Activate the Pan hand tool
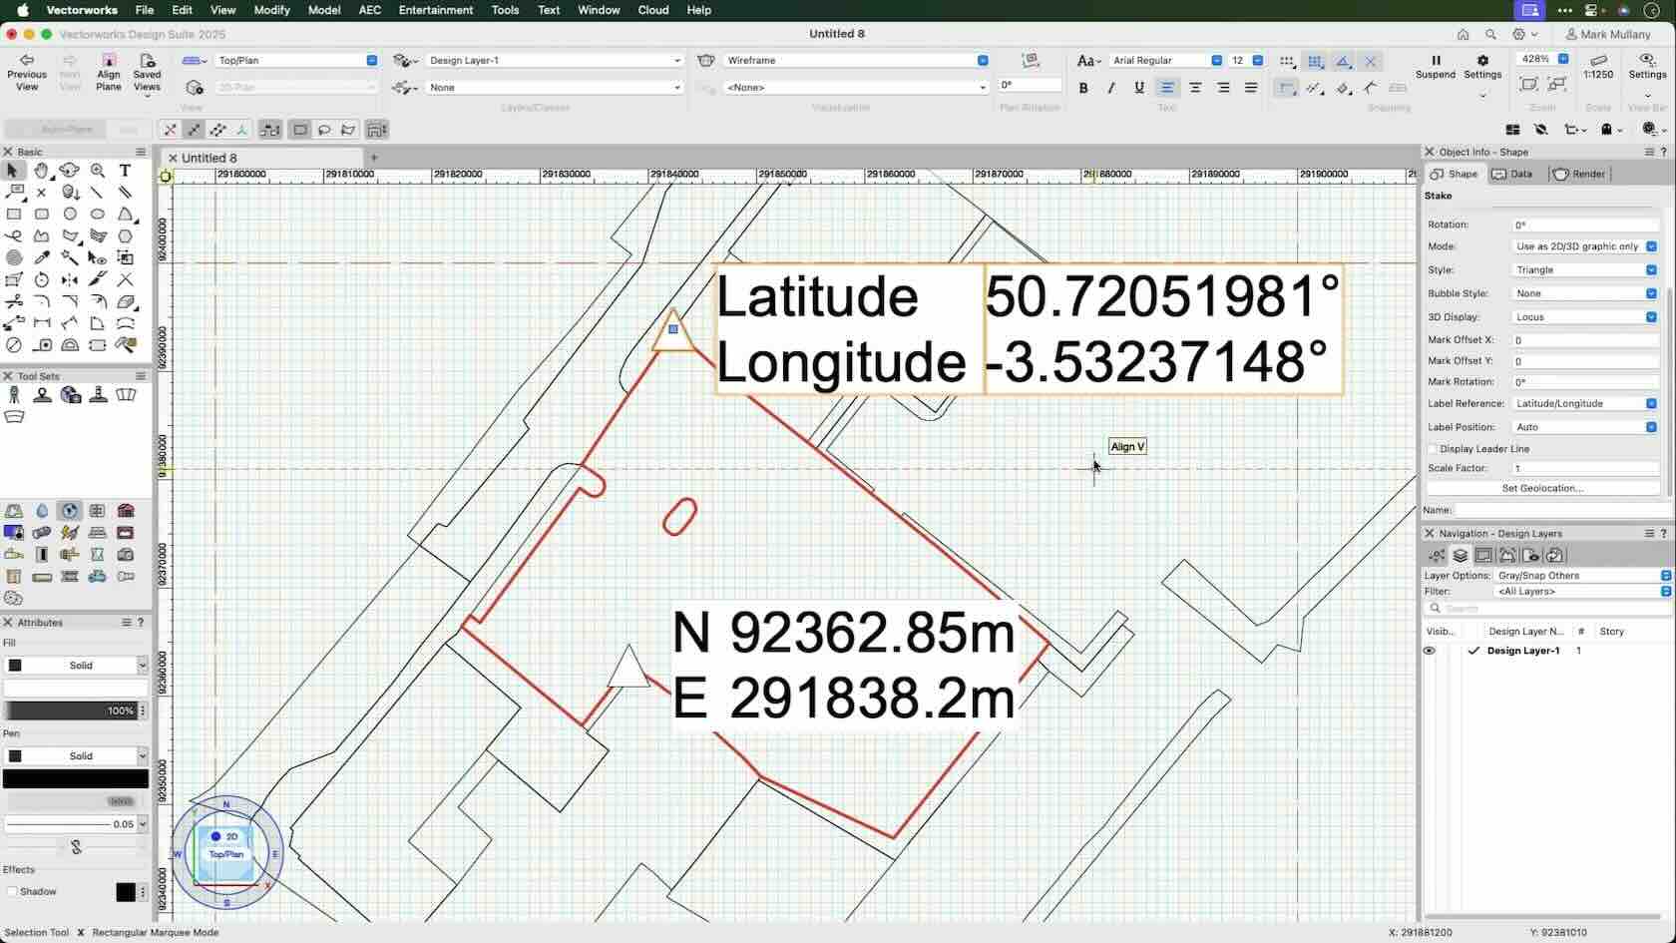1676x943 pixels. click(x=41, y=171)
